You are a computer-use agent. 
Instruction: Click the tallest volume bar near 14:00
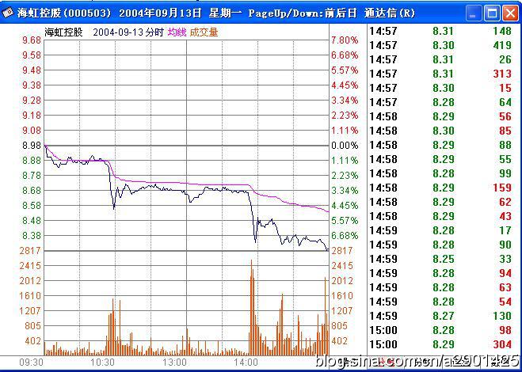[251, 308]
